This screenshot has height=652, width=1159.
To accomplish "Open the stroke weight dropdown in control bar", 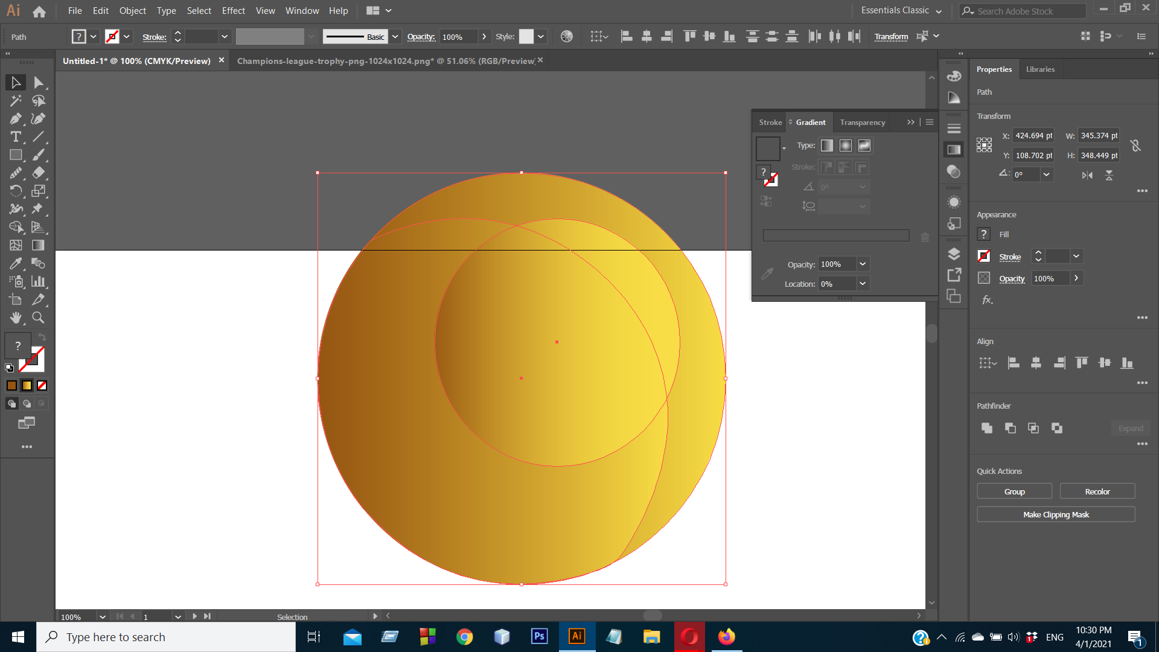I will tap(225, 37).
